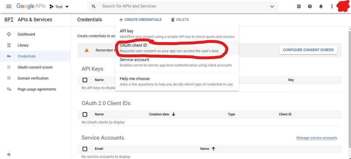351x159 pixels.
Task: Open the notifications bell
Action: [x=321, y=7]
